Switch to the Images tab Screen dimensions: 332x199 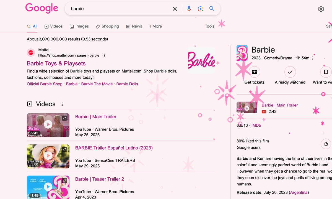tap(79, 26)
